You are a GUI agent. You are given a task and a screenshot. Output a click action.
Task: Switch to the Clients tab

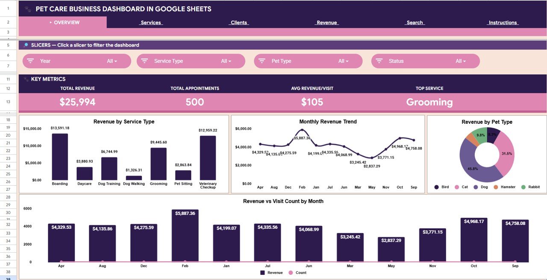pos(238,22)
